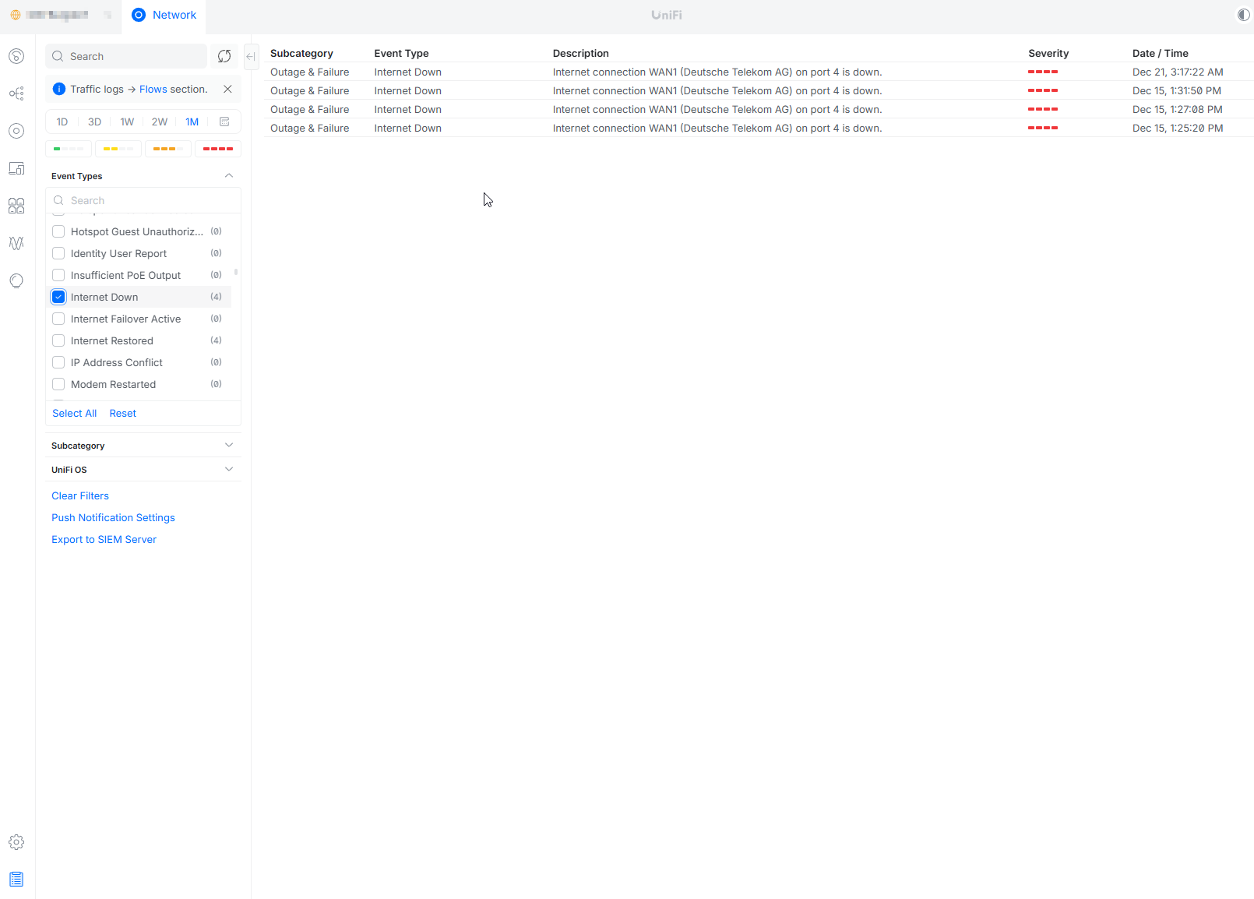Click Reset under event types
This screenshot has height=899, width=1254.
coord(123,414)
